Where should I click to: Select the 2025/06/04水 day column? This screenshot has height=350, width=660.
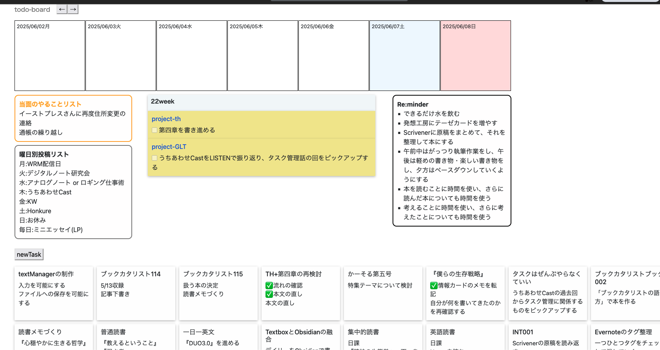192,56
